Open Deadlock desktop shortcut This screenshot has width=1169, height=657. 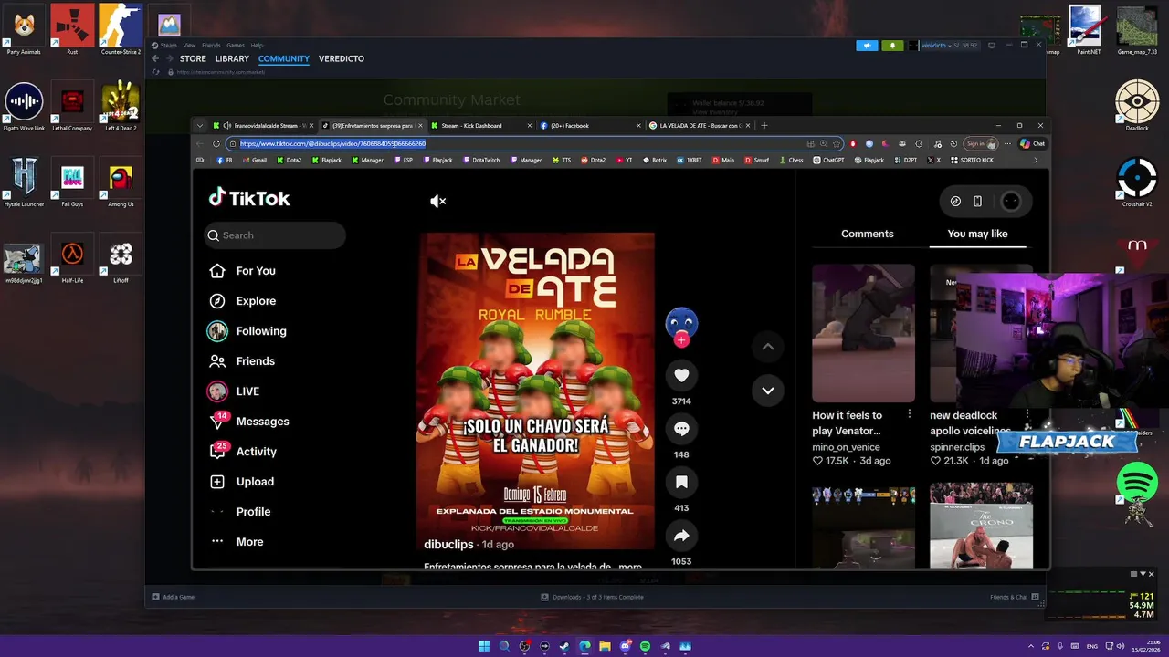pos(1137,105)
